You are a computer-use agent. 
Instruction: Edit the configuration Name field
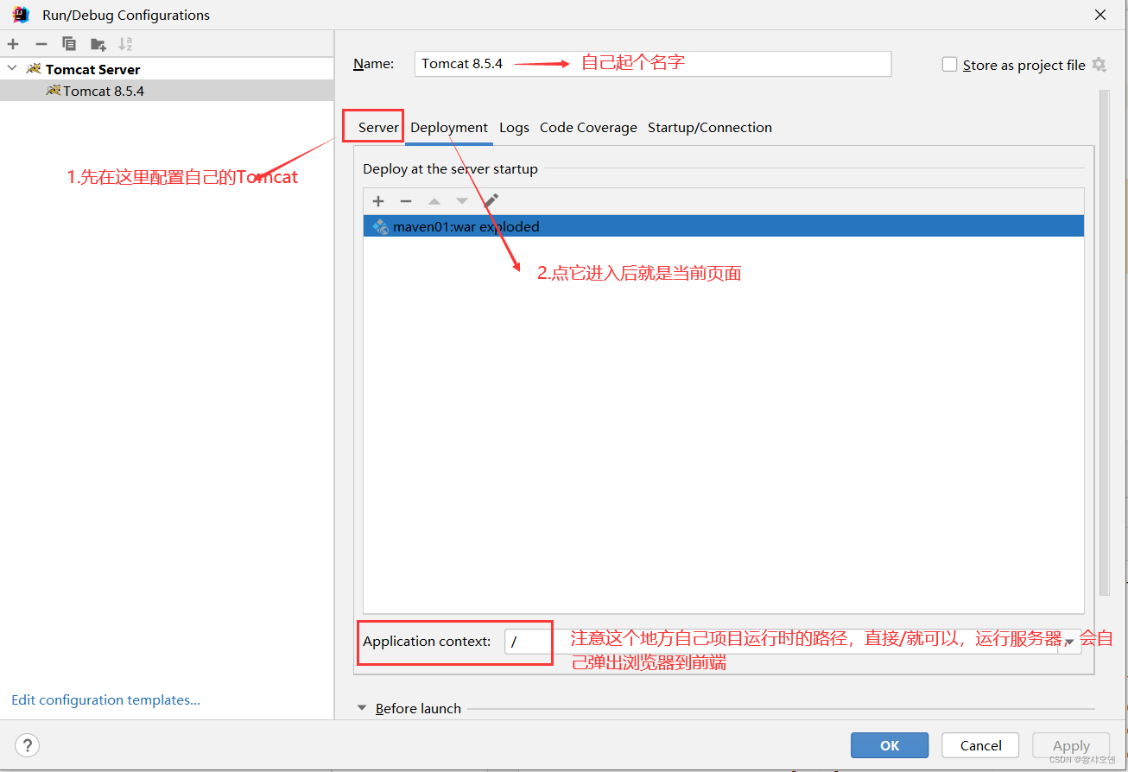(652, 64)
